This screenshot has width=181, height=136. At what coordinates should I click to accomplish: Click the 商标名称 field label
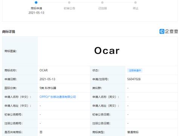[11, 70]
